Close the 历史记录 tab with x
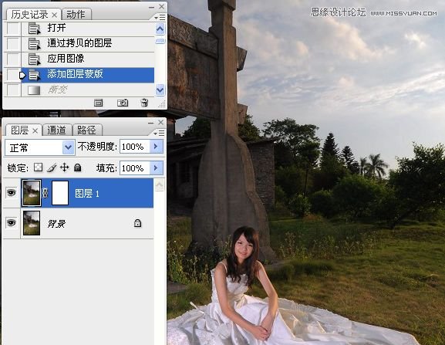Image resolution: width=445 pixels, height=345 pixels. (54, 15)
